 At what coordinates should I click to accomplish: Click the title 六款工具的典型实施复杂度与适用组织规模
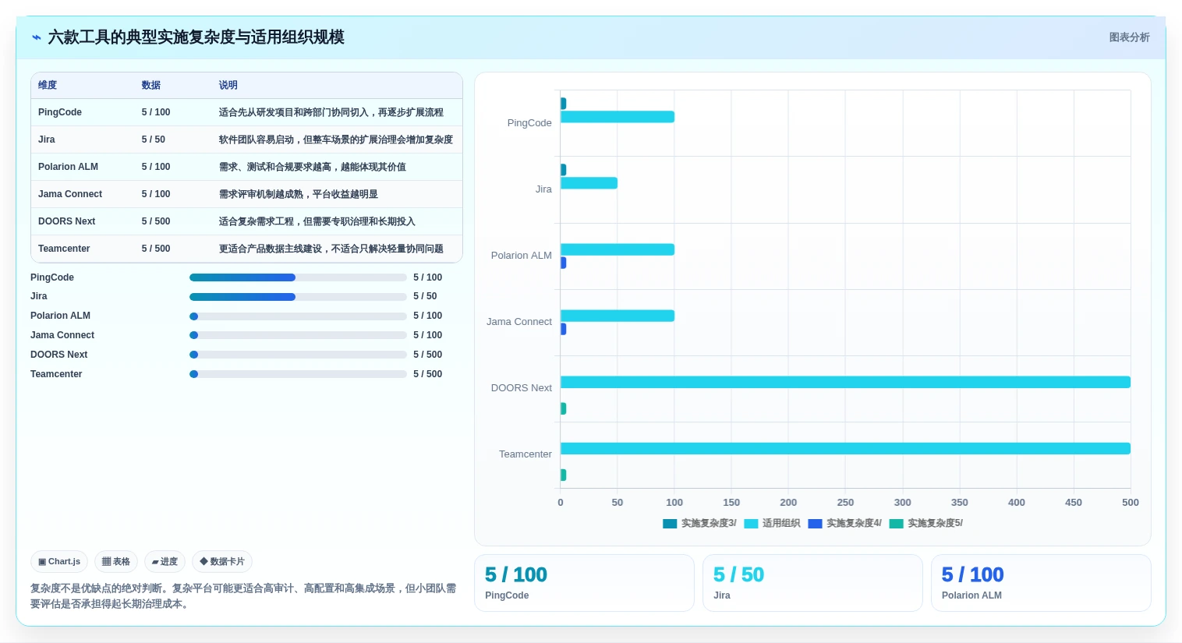tap(196, 37)
